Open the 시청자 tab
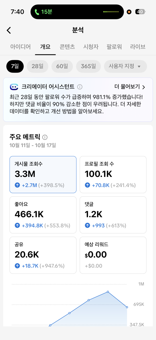Viewport: 156px width, 340px height. click(91, 47)
